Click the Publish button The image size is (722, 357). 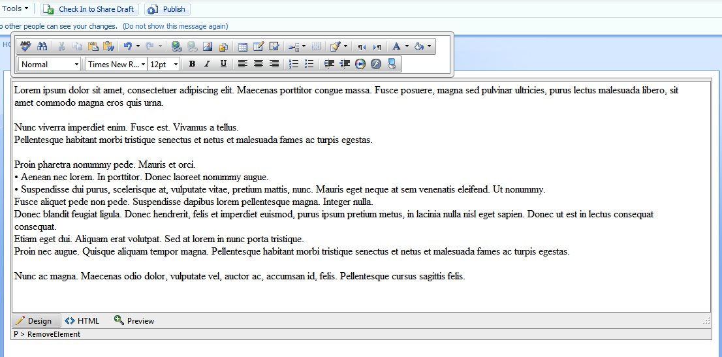[x=167, y=9]
